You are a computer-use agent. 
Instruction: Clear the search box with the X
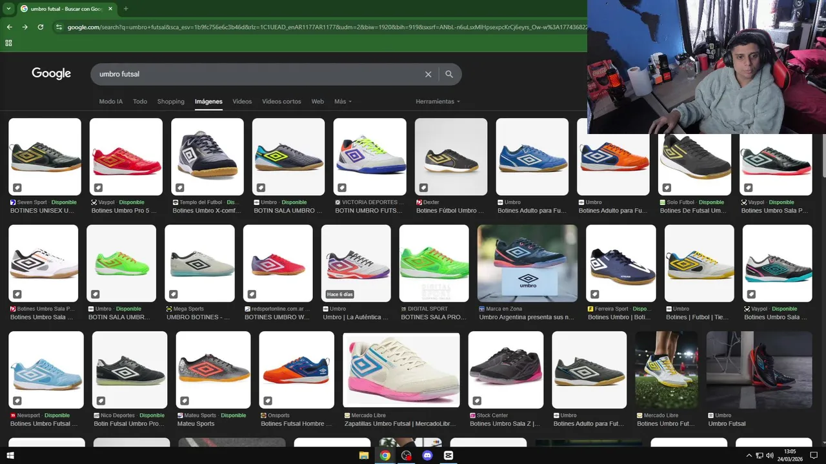tap(428, 74)
